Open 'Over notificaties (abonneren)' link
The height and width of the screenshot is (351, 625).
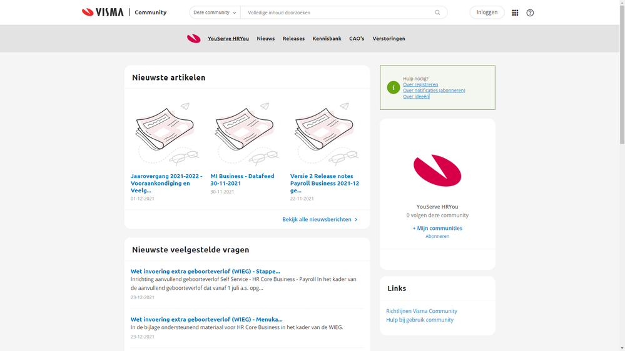coord(434,91)
